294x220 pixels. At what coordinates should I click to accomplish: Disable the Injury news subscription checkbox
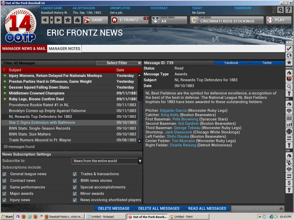pyautogui.click(x=4, y=200)
